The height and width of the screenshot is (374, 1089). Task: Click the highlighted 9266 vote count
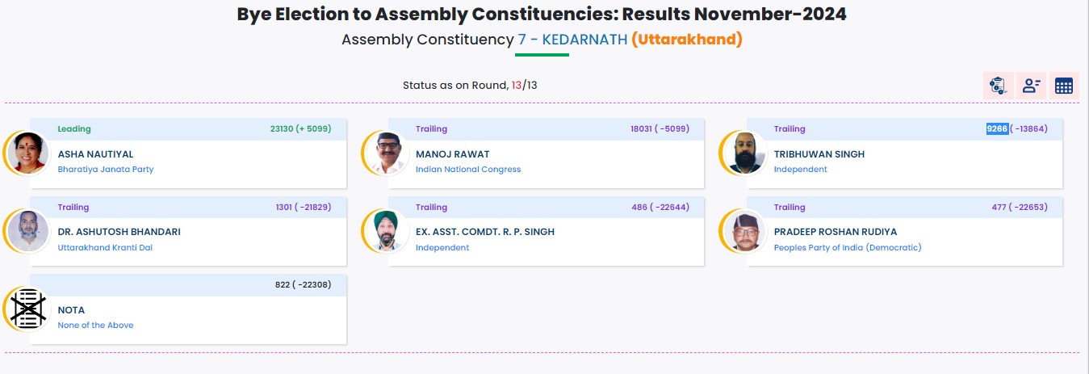997,128
